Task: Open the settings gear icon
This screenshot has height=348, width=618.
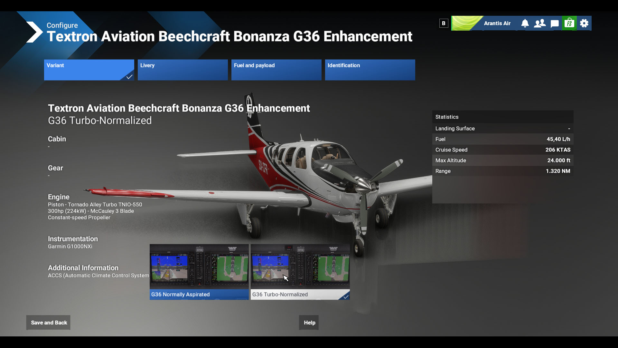Action: (584, 23)
